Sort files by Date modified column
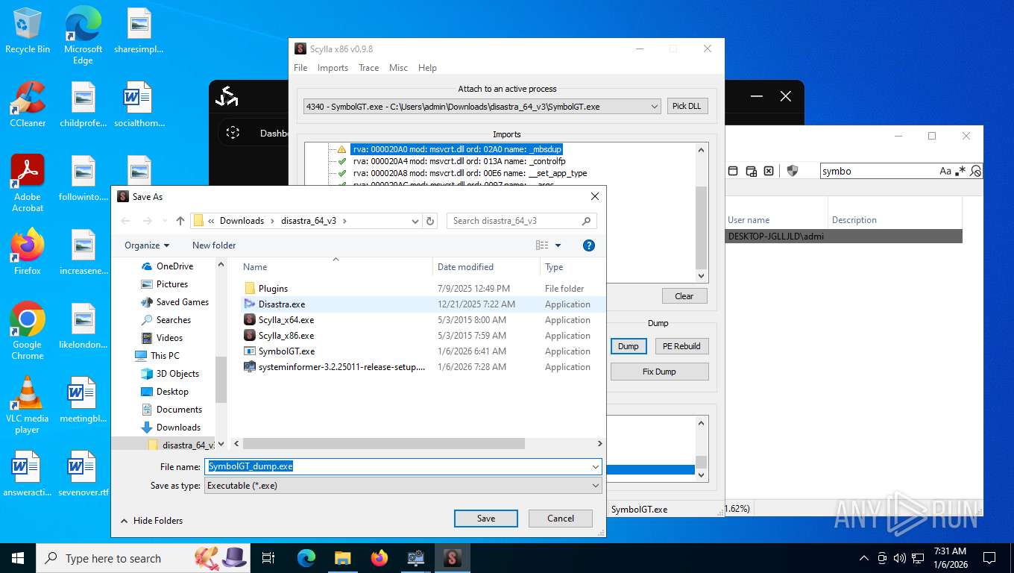The image size is (1014, 573). (x=486, y=267)
